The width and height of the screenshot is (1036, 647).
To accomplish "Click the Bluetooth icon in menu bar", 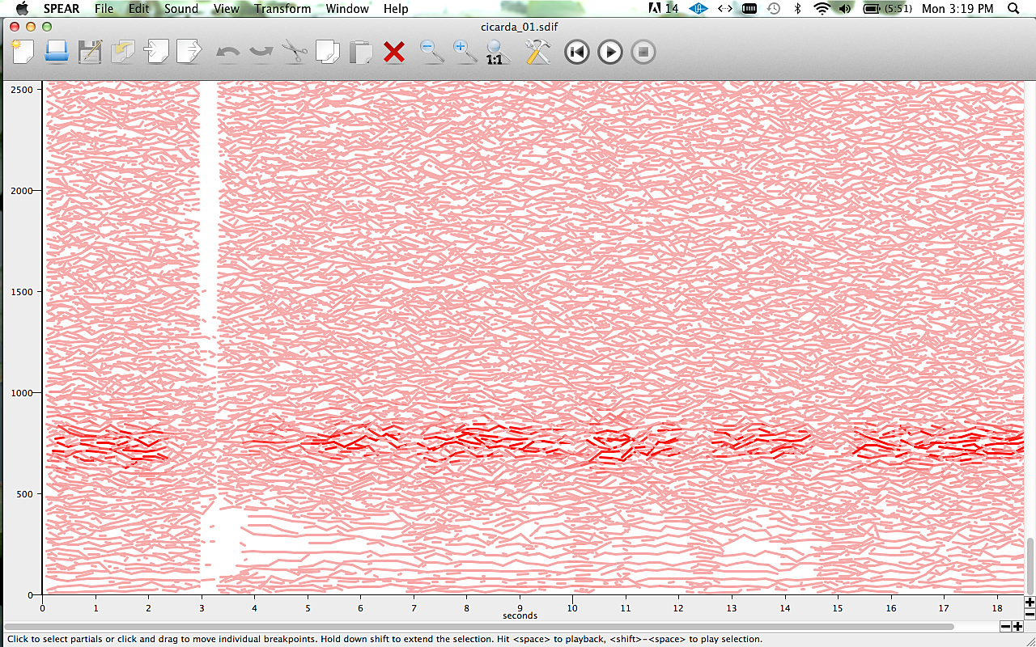I will pos(797,9).
